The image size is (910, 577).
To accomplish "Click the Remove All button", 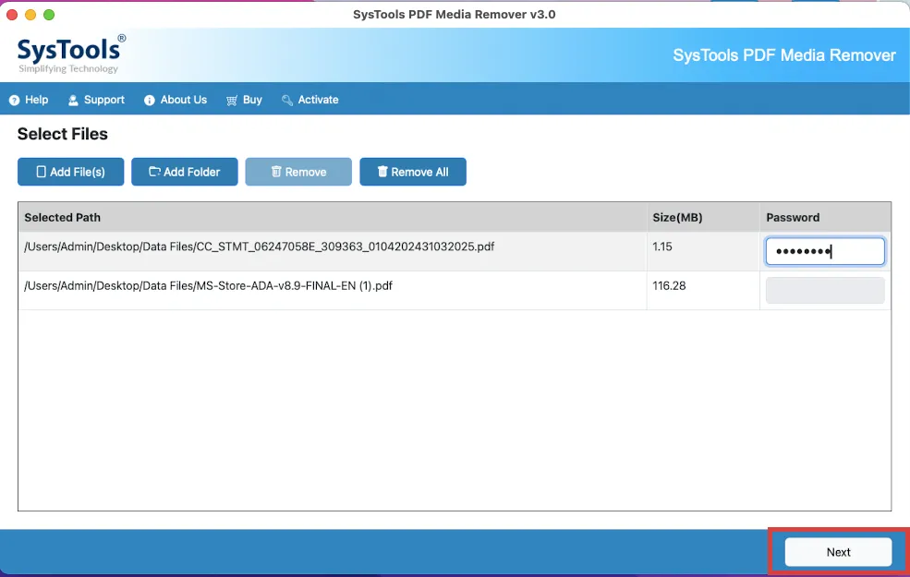I will [x=413, y=172].
